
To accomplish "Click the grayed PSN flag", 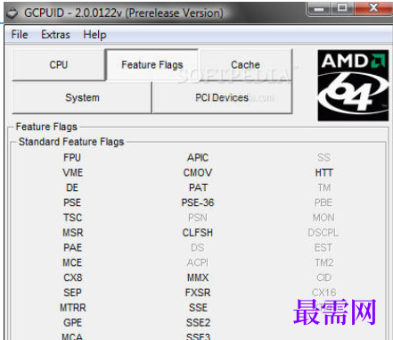I will [x=198, y=218].
